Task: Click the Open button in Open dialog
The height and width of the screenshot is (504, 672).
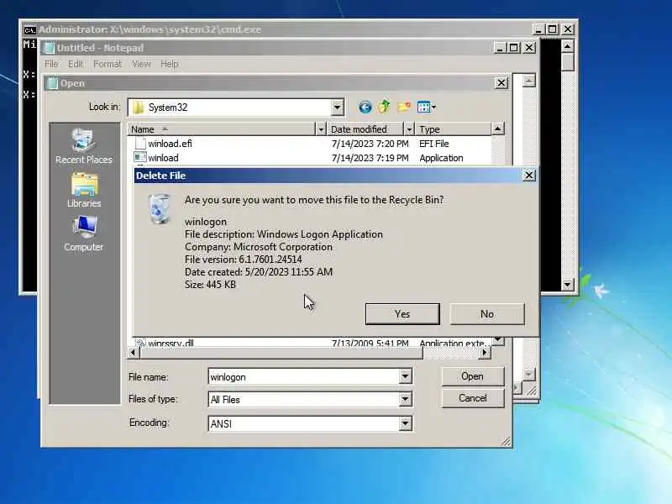Action: (x=472, y=376)
